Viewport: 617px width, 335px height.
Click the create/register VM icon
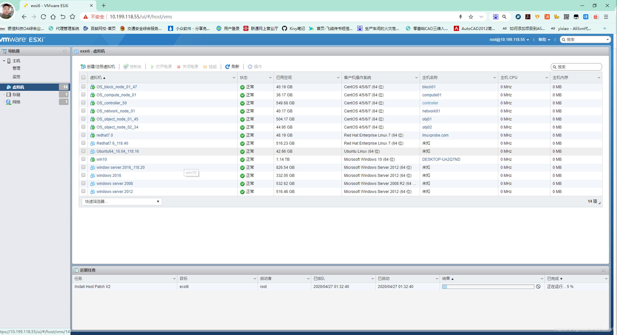[83, 67]
